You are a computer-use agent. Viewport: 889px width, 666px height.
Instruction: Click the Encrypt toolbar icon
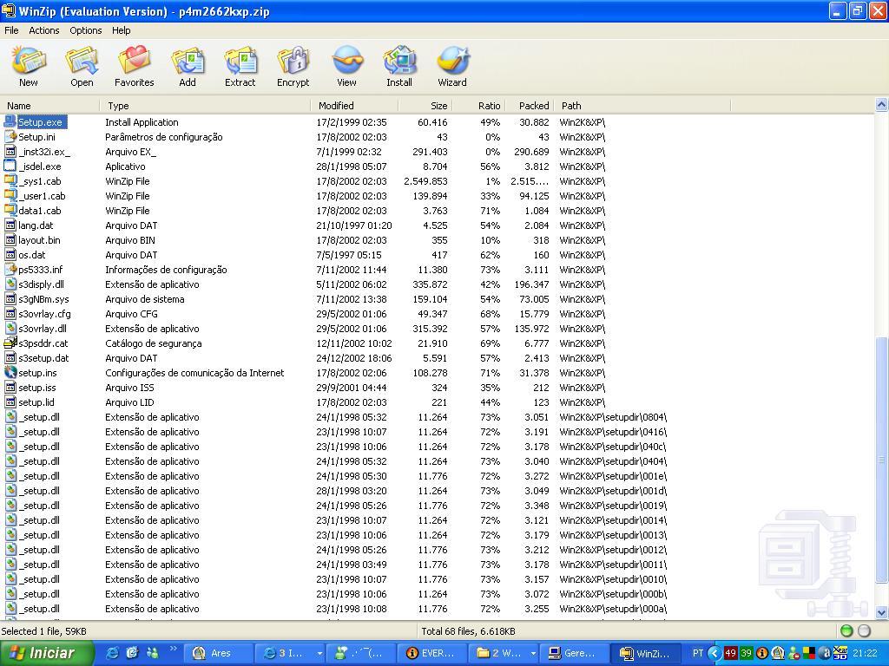293,67
